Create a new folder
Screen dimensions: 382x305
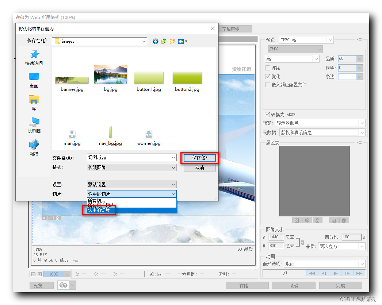(172, 41)
